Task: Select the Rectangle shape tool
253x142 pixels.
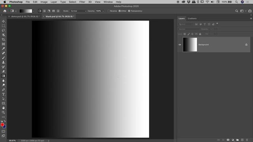Action: pos(4,103)
